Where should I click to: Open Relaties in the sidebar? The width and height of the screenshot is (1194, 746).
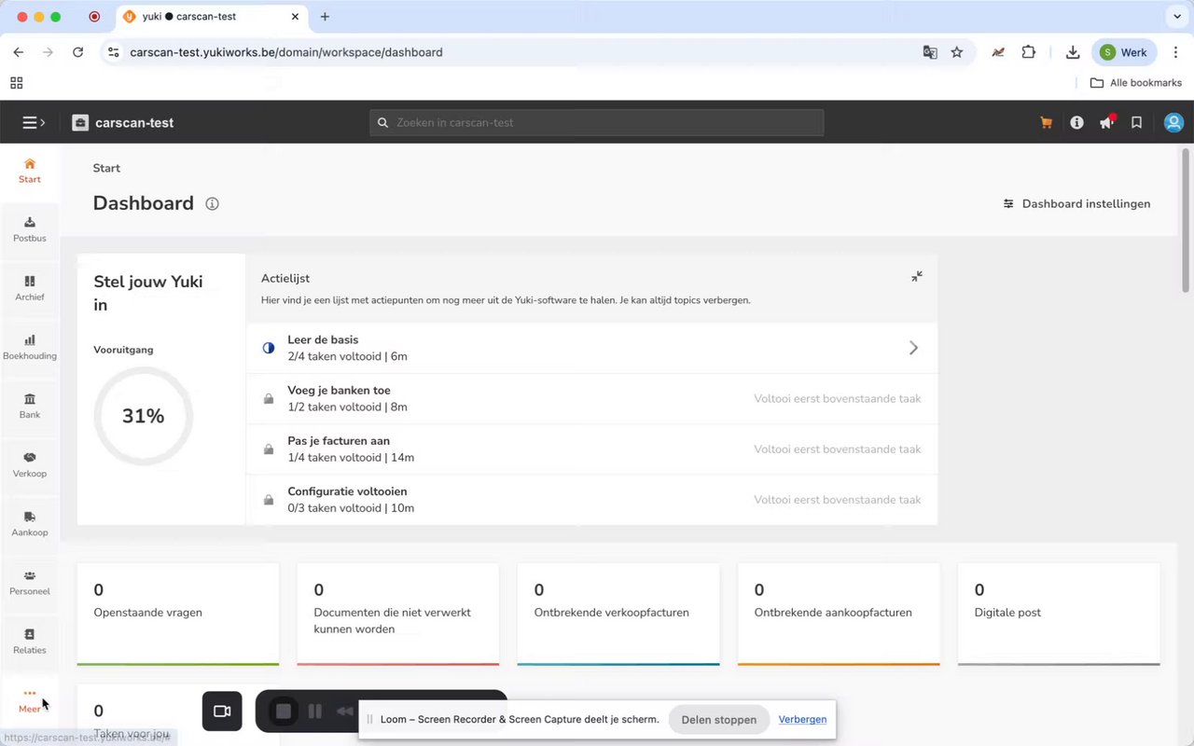pos(30,640)
